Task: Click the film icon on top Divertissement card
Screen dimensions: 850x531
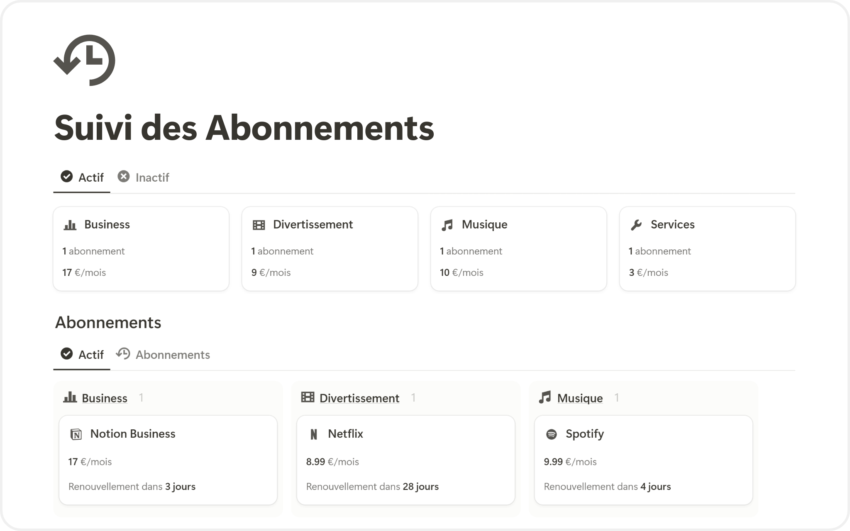Action: coord(259,225)
